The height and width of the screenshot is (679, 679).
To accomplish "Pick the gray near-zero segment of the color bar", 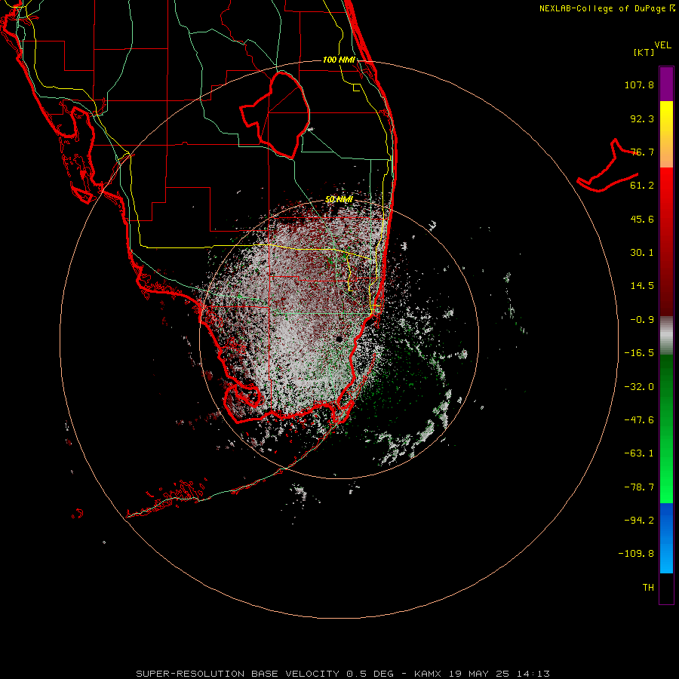I will 666,336.
